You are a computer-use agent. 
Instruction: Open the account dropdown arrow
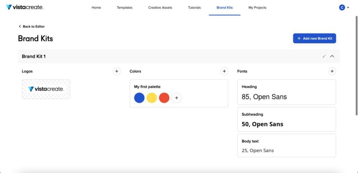tap(348, 8)
